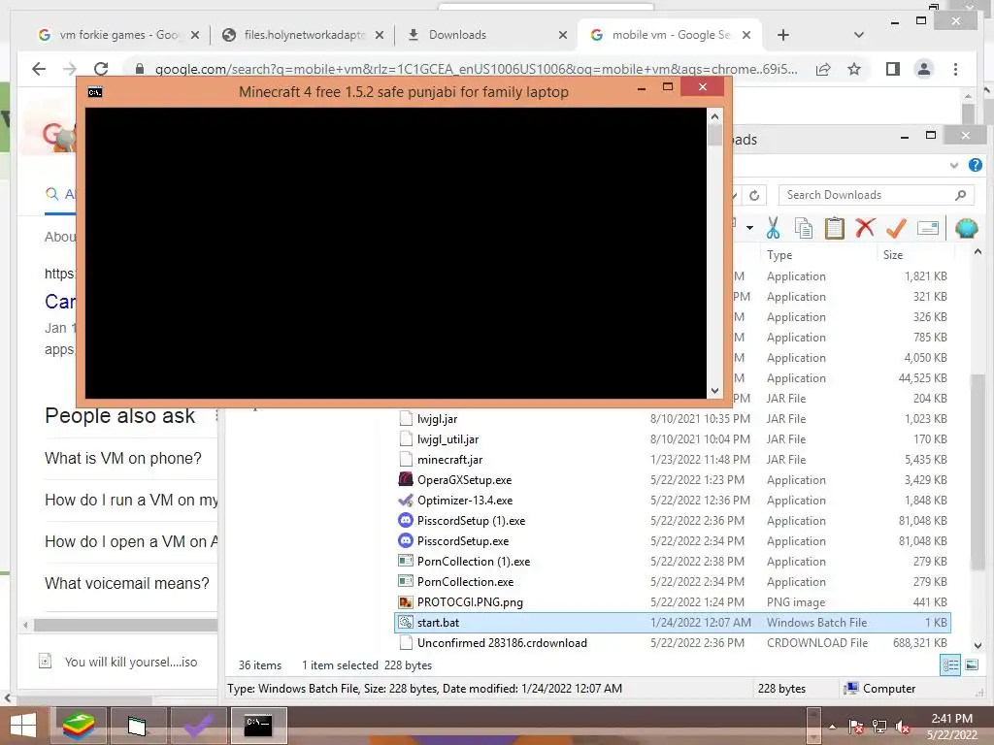Expand the What is VM on phone question

point(123,458)
